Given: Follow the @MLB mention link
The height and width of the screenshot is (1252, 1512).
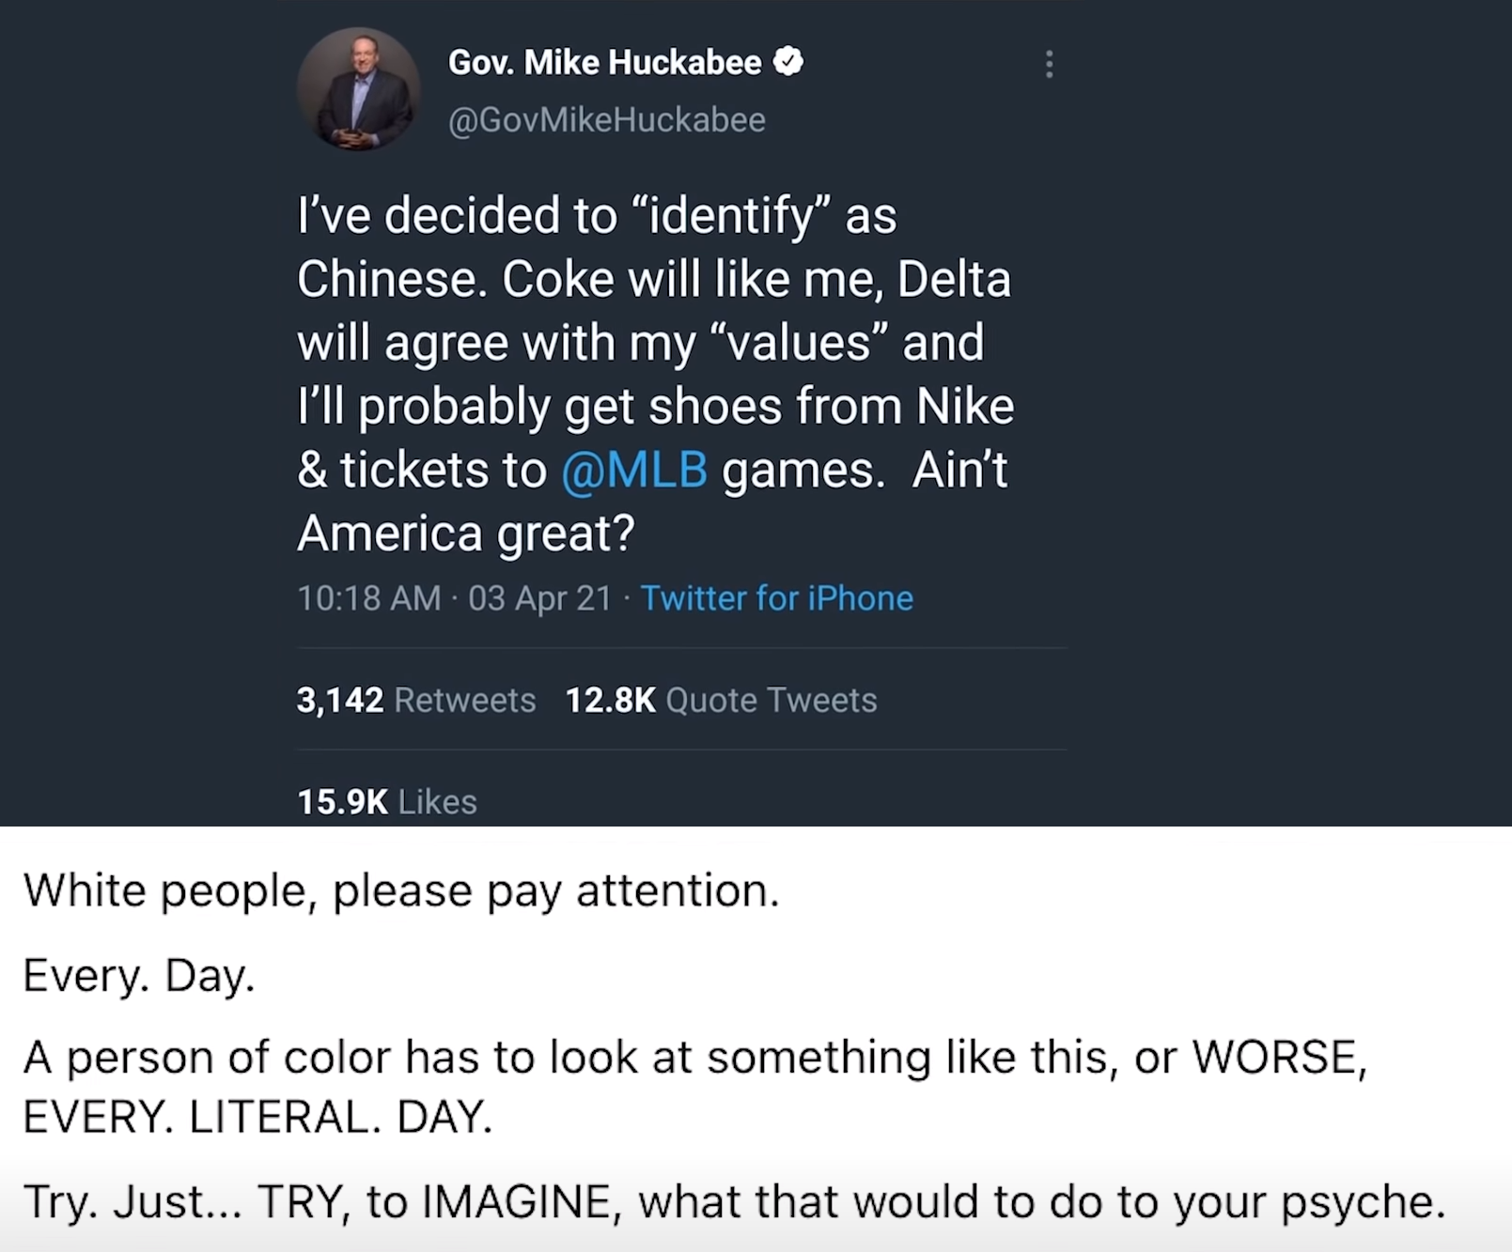Looking at the screenshot, I should point(634,470).
